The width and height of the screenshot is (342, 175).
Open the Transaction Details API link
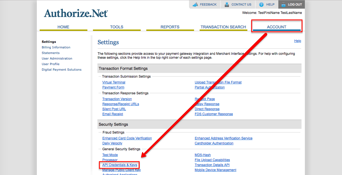[x=212, y=165]
